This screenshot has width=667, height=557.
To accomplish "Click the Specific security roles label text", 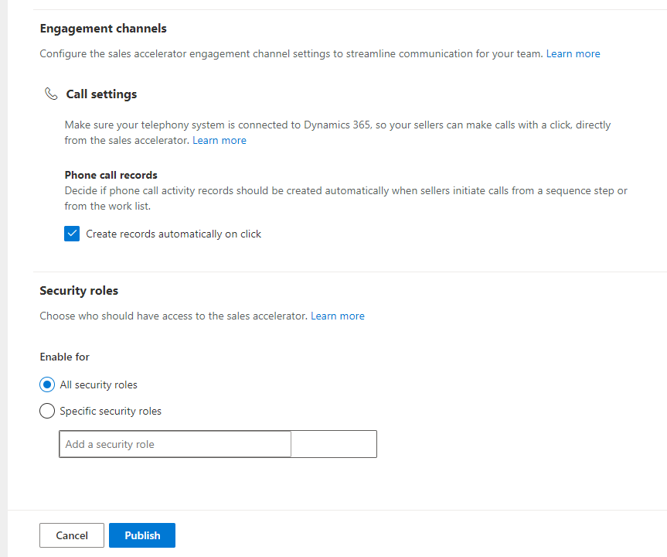I will coord(111,412).
